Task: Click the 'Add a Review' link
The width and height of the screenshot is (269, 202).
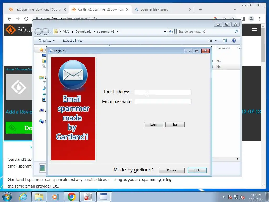Action: click(x=19, y=112)
